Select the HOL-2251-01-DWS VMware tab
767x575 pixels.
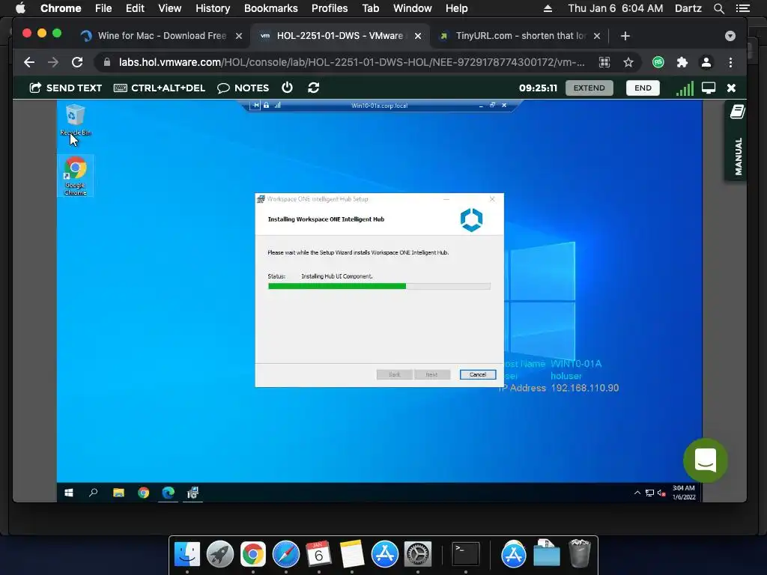pos(339,36)
